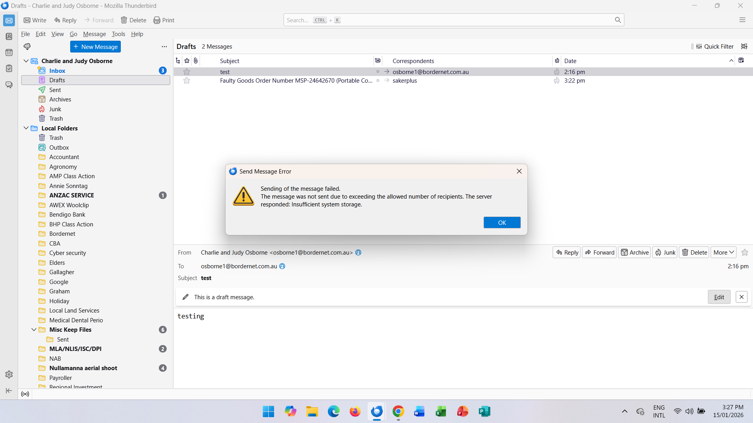753x423 pixels.
Task: Open the Message menu
Action: 94,34
